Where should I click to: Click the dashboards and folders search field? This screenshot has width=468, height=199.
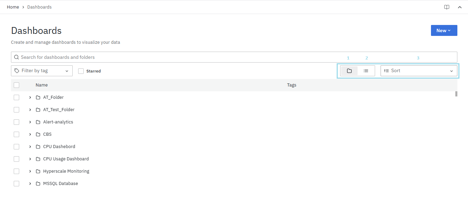click(234, 57)
